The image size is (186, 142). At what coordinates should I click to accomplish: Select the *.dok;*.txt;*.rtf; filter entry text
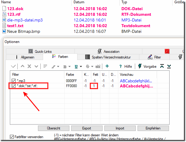[27, 86]
